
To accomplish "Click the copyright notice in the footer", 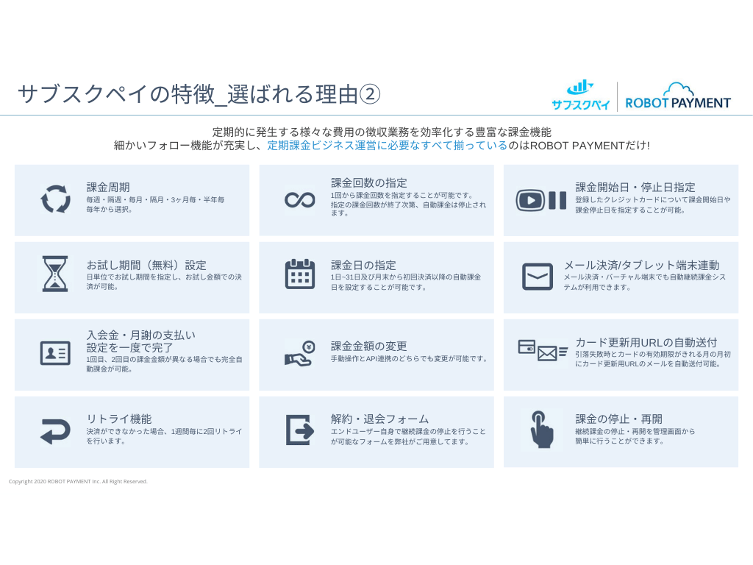I will (x=78, y=481).
